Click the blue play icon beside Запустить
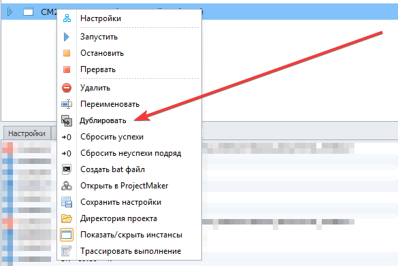Image resolution: width=398 pixels, height=266 pixels. point(66,37)
